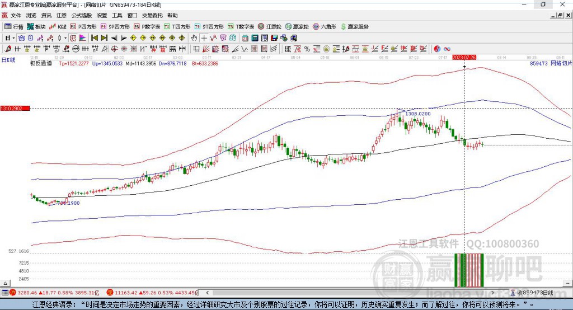This screenshot has height=310, width=573.
Task: Select the percent % line tool
Action: [307, 49]
